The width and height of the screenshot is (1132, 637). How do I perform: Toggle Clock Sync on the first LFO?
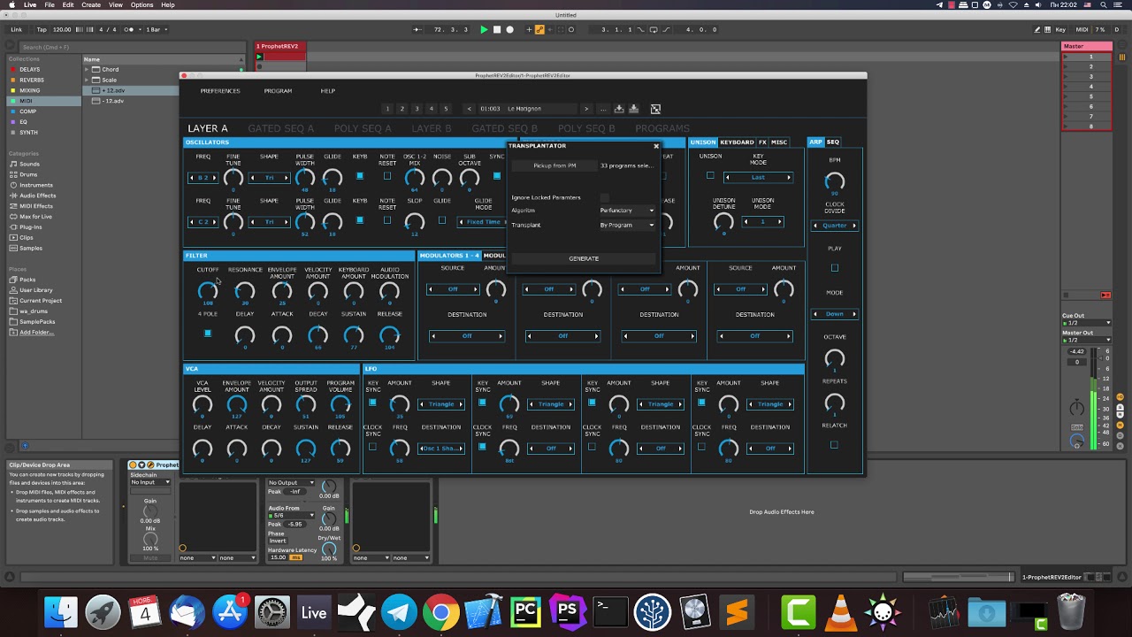[x=372, y=447]
